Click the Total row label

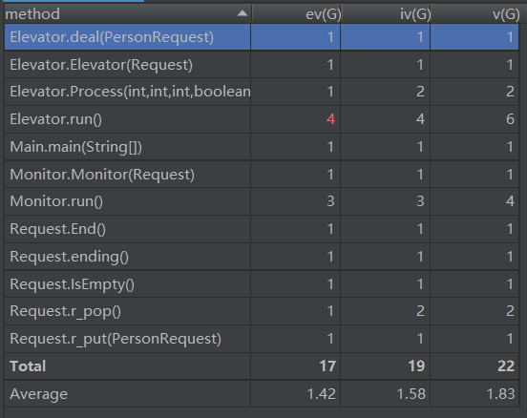click(x=28, y=366)
